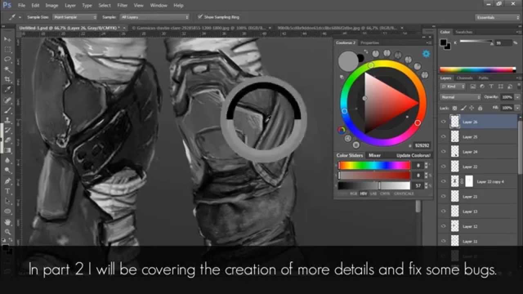This screenshot has height=294, width=523.
Task: Select the Pen tool
Action: [7, 181]
